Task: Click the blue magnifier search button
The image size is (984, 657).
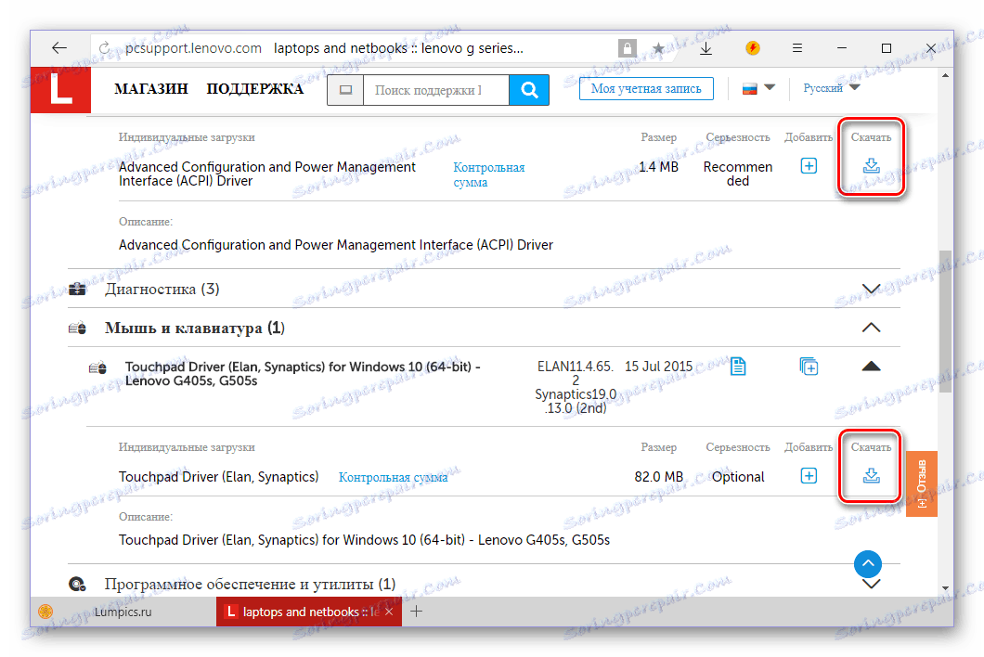Action: pos(529,90)
